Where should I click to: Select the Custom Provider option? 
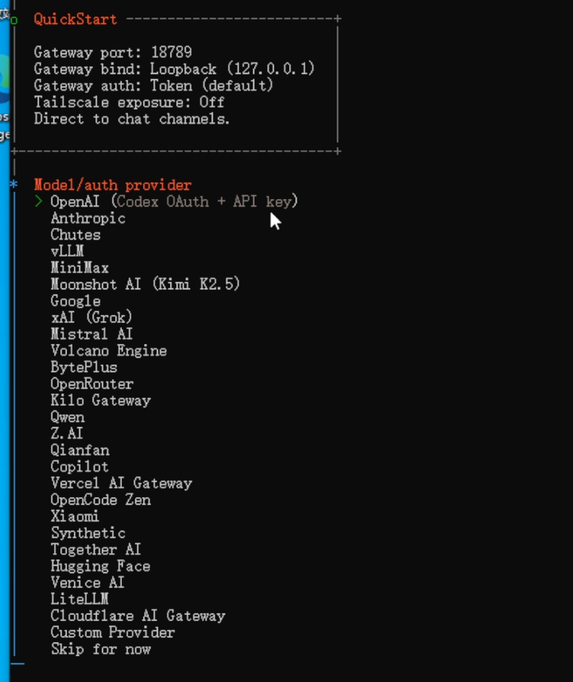click(112, 633)
